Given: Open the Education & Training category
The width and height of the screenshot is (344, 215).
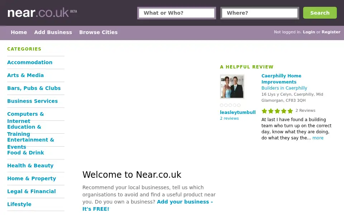Looking at the screenshot, I should click(x=24, y=130).
